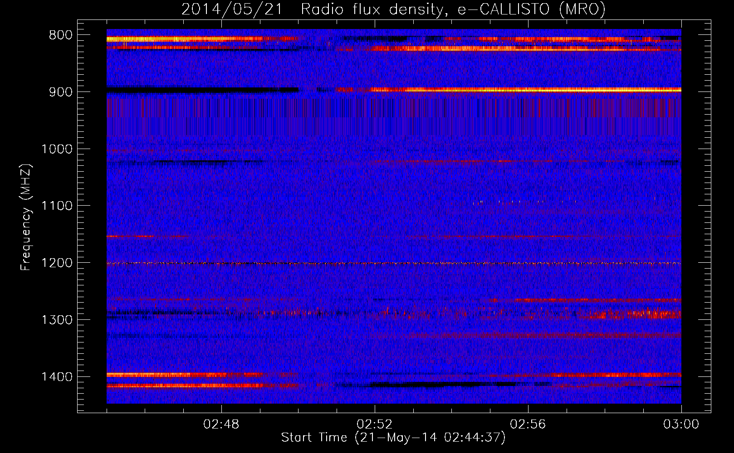The width and height of the screenshot is (734, 453).
Task: Click the thin continuous emission line at 1200 MHz
Action: [x=394, y=263]
